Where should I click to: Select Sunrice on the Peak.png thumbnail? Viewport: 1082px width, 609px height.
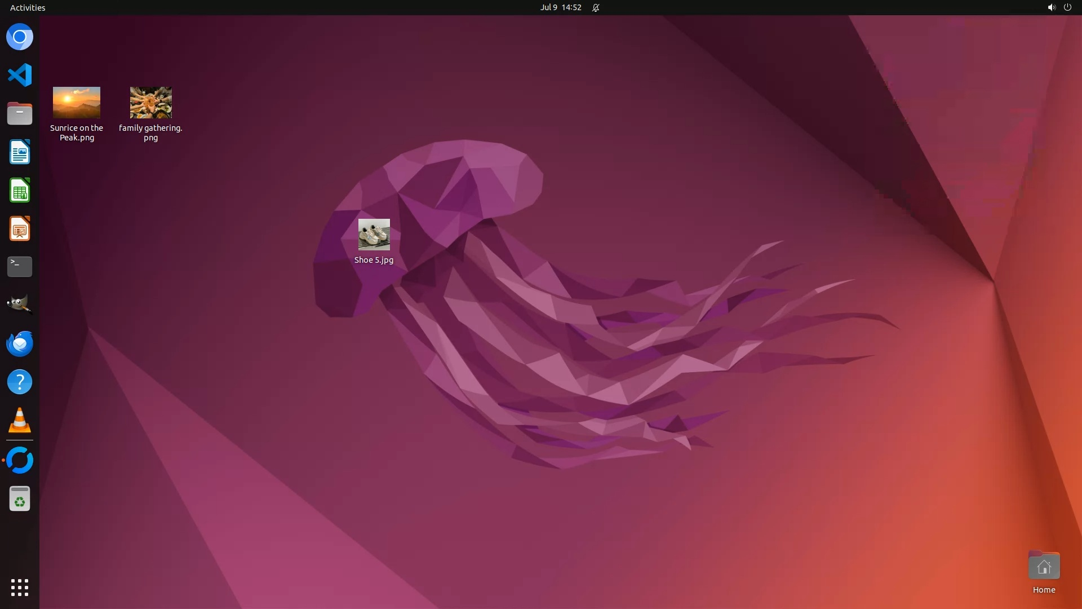point(77,103)
